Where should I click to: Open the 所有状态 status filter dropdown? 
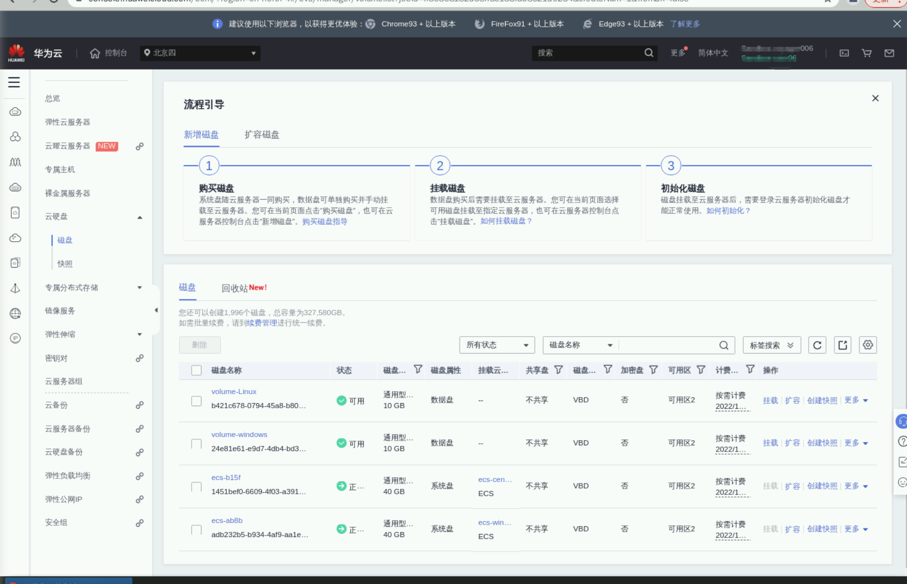(x=497, y=345)
